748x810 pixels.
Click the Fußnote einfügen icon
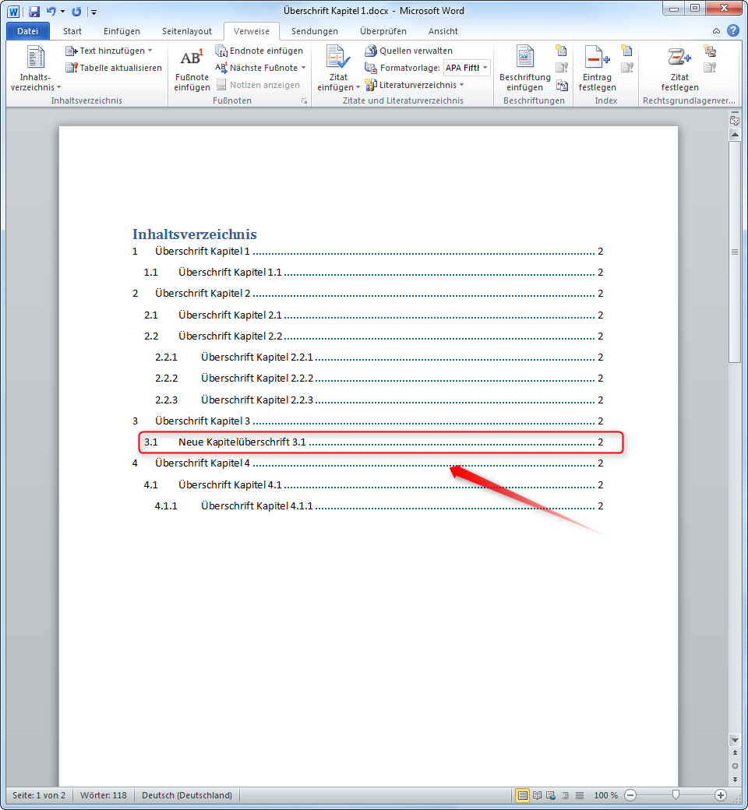point(192,58)
